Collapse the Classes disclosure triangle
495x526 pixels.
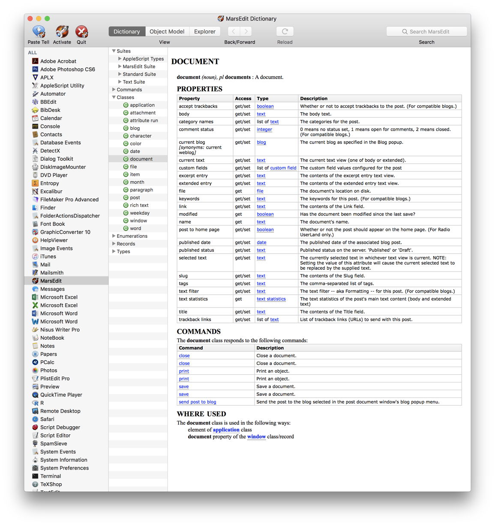114,97
